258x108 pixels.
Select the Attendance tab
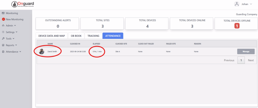tap(113, 36)
